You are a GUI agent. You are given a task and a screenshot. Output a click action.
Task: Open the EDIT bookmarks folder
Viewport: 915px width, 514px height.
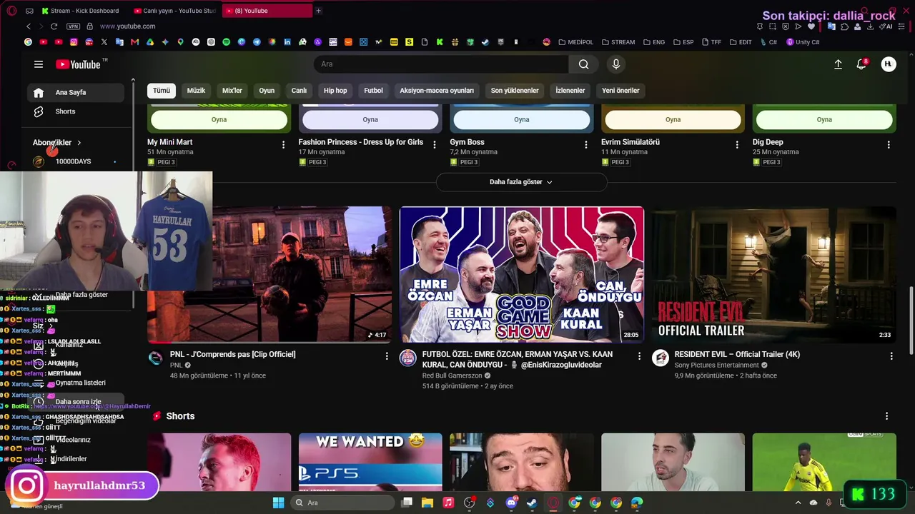741,42
